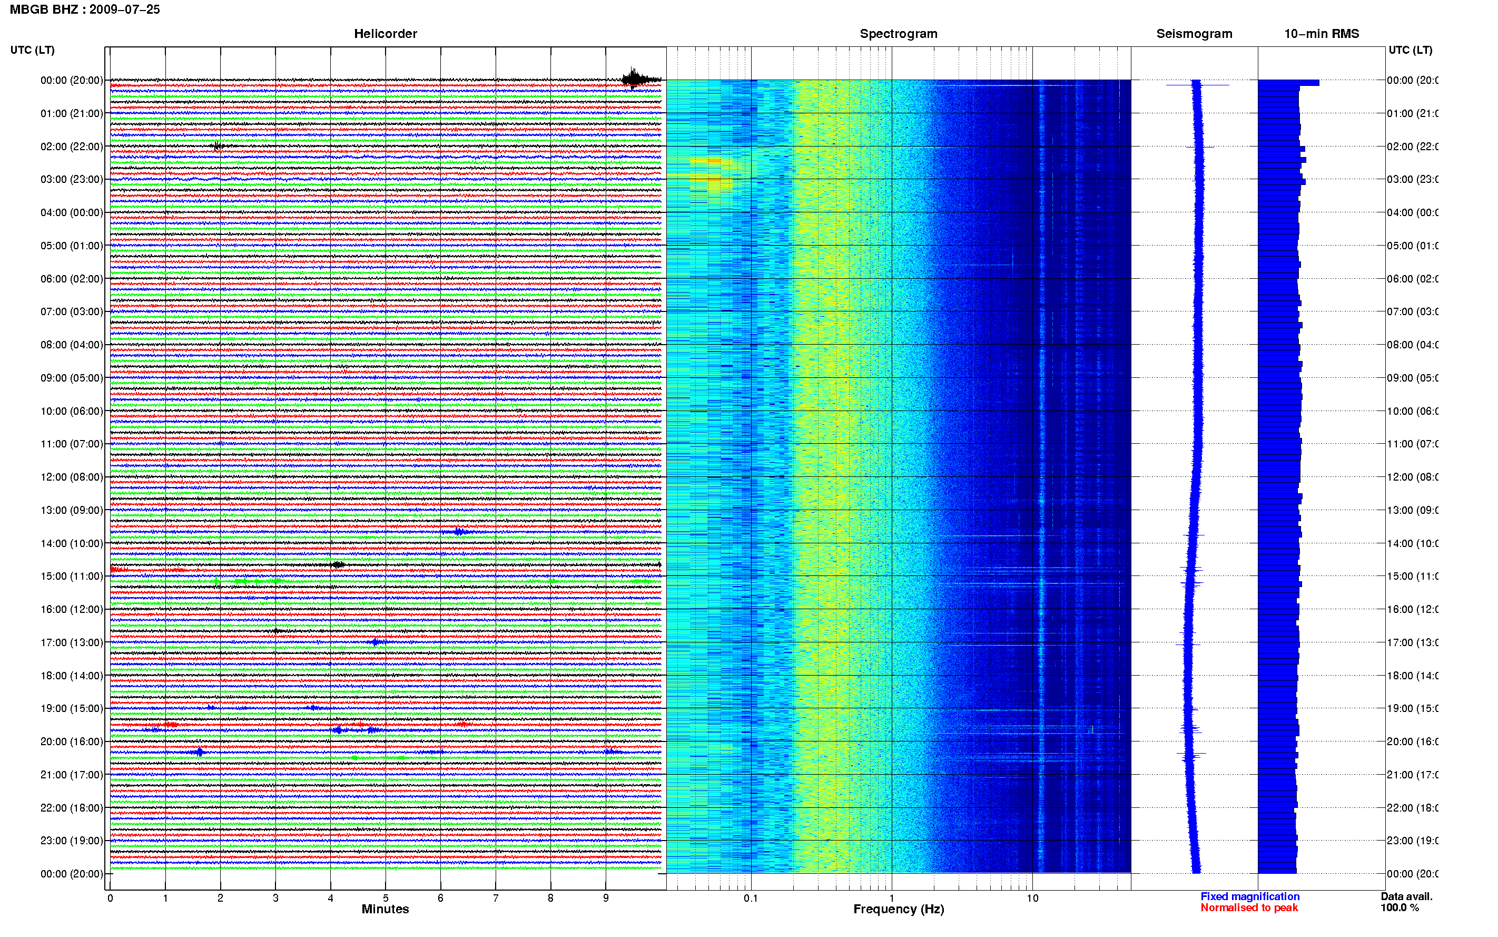
Task: Click the left '01:00 (21:00)' time label
Action: click(72, 113)
